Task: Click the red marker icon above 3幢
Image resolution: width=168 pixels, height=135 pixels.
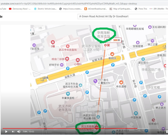Action: point(53,42)
